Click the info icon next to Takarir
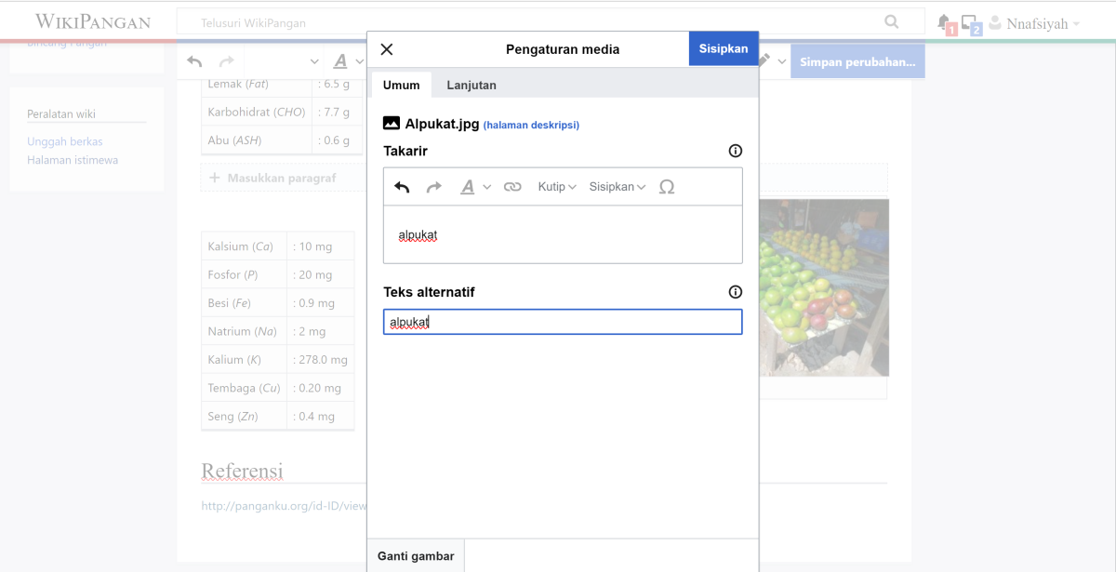Screen dimensions: 1116x572 coord(735,150)
